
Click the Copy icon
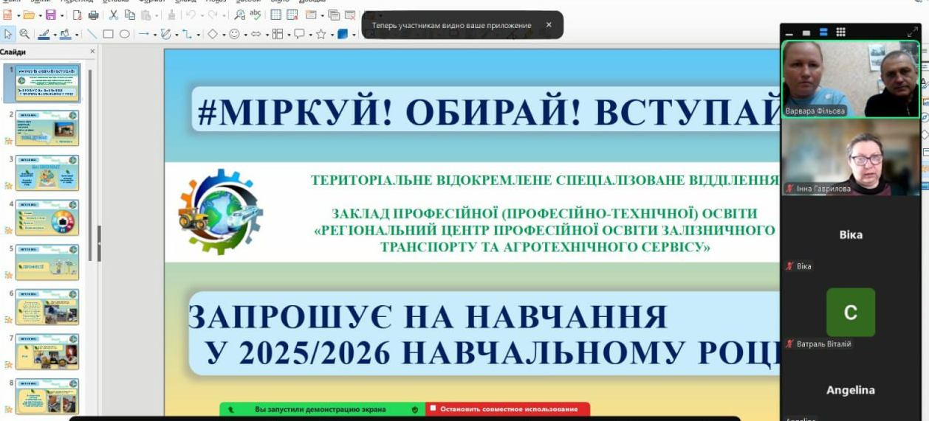[130, 15]
